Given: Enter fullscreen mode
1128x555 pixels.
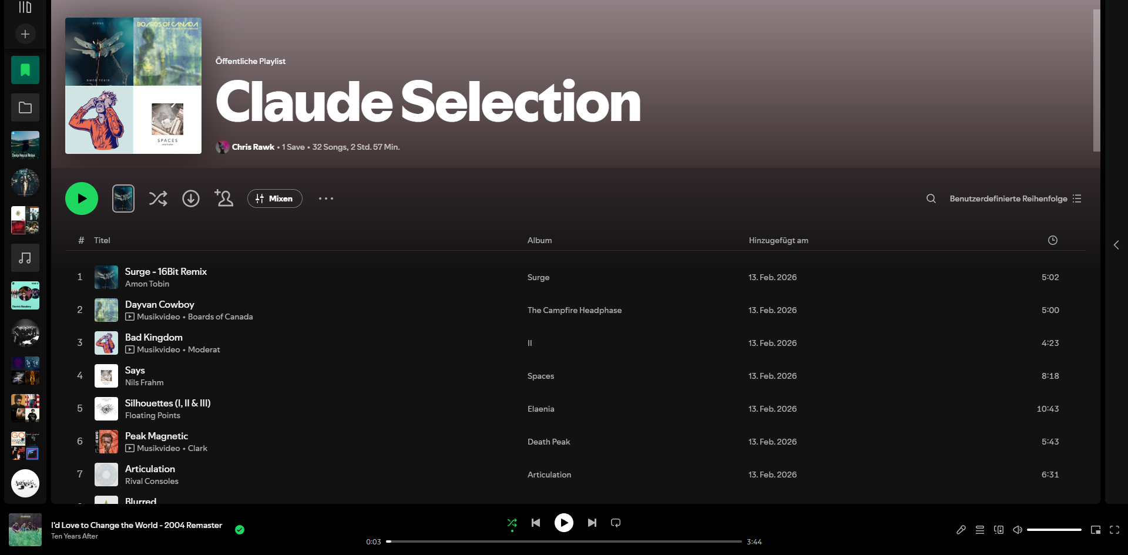Looking at the screenshot, I should pos(1114,530).
